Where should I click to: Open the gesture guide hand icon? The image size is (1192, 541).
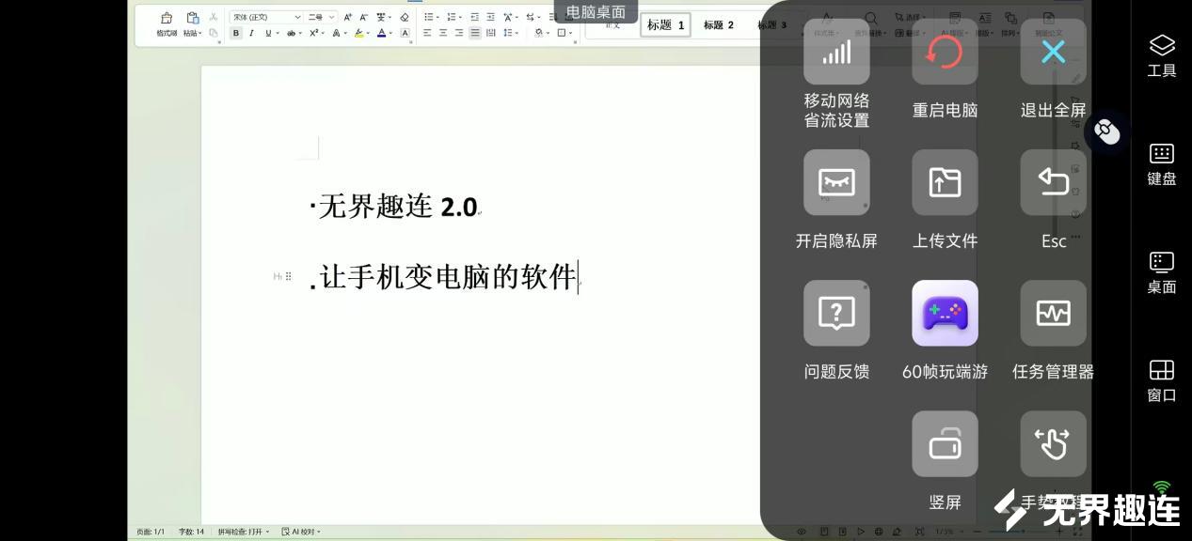click(x=1053, y=443)
